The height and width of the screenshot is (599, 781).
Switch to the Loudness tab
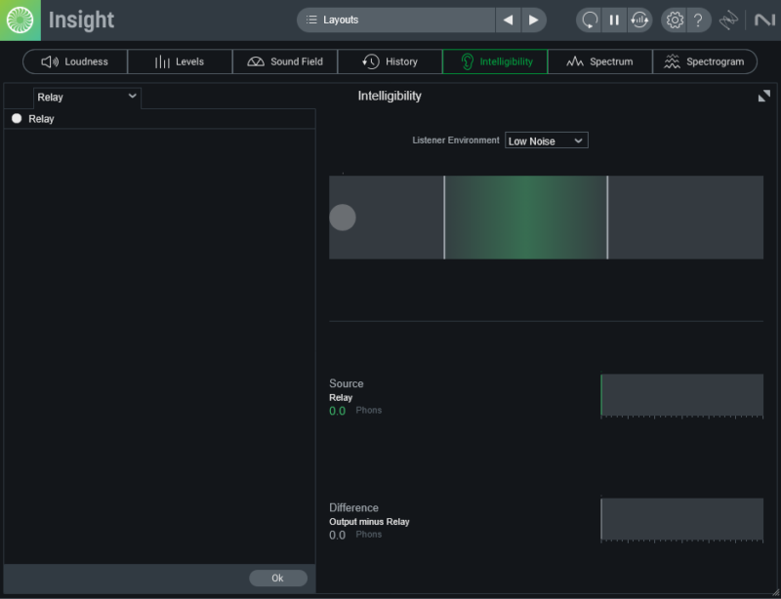coord(75,61)
